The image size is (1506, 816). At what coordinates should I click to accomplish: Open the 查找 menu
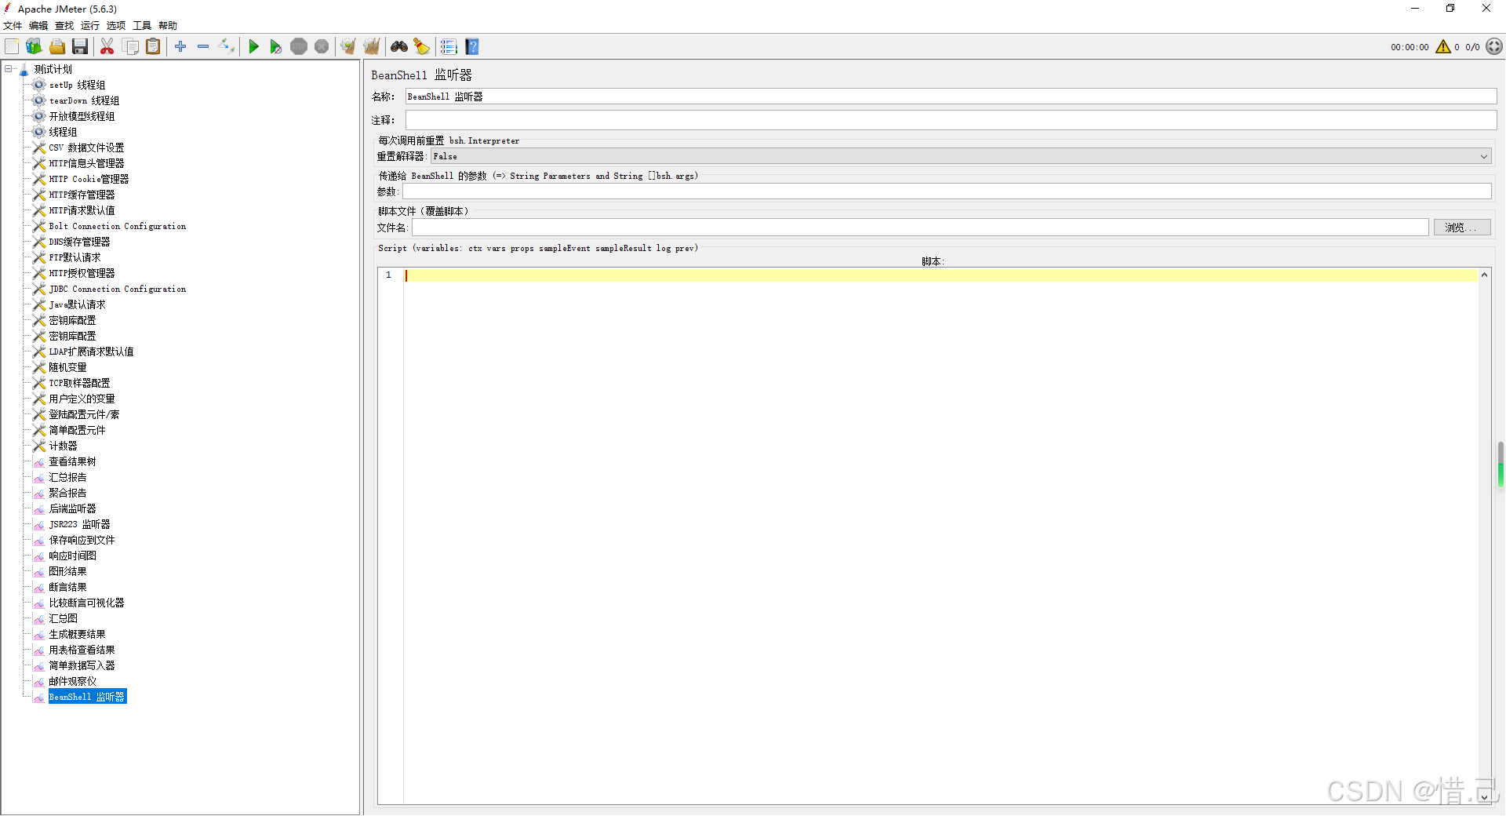tap(64, 26)
